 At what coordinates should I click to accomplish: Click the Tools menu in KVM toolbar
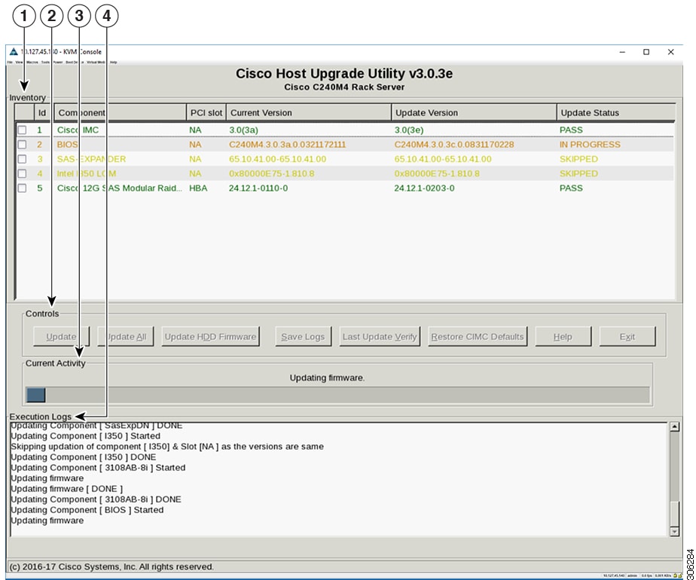[44, 63]
